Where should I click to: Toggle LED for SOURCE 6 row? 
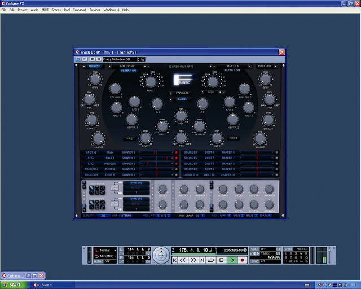[x=277, y=152]
